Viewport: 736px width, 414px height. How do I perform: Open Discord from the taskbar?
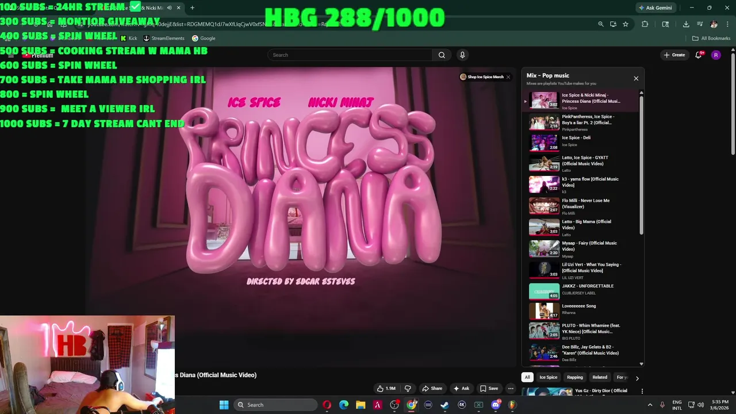(496, 405)
